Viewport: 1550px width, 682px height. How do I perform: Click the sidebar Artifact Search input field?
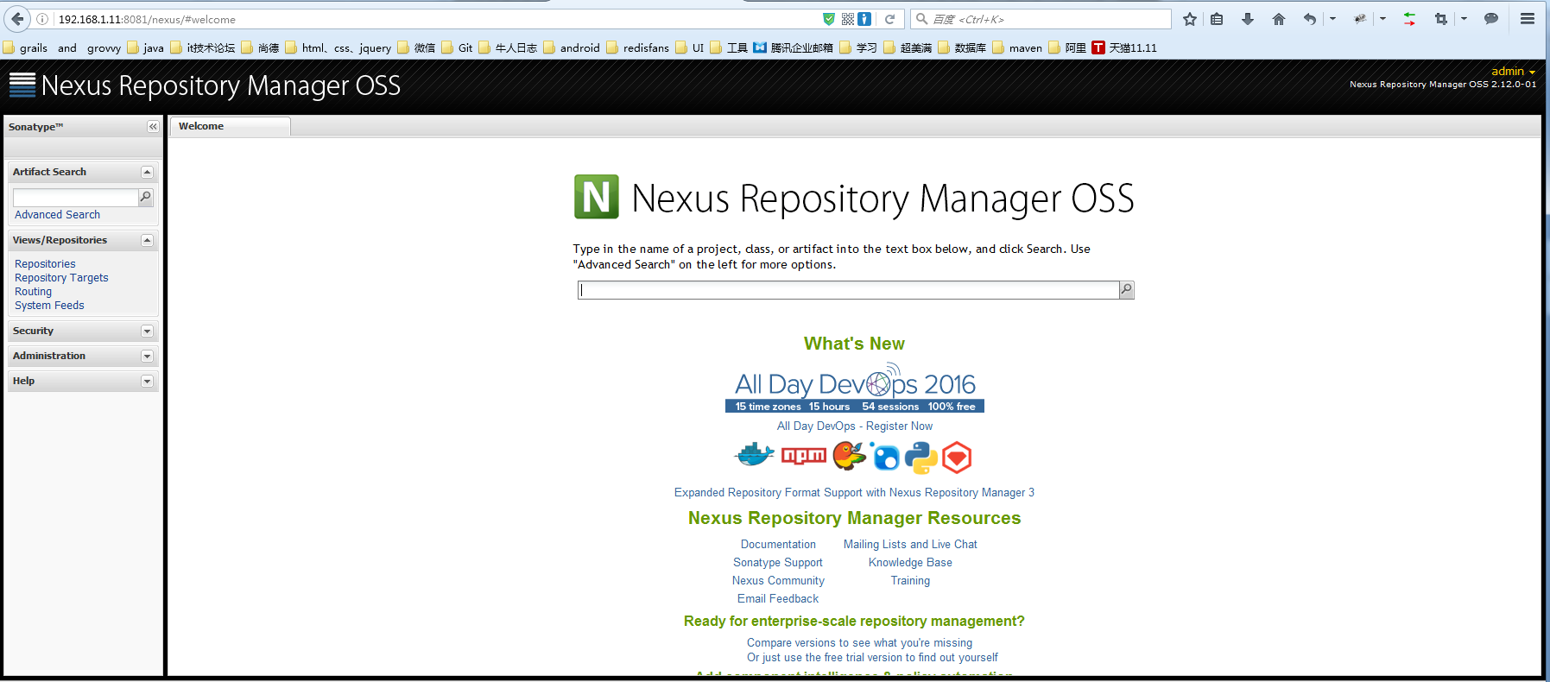coord(76,198)
